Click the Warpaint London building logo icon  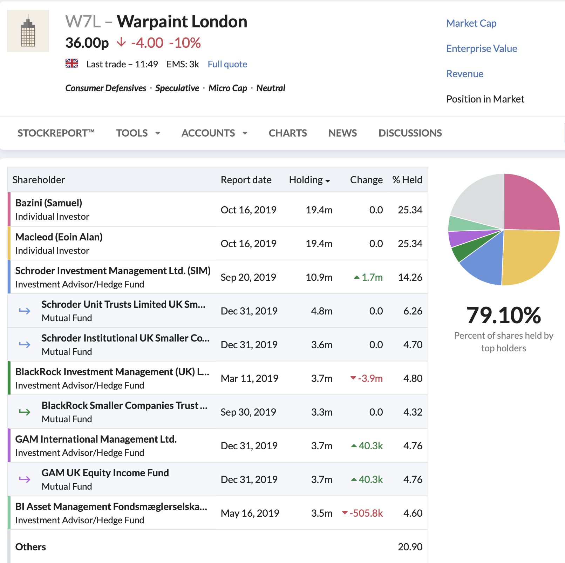[x=28, y=31]
